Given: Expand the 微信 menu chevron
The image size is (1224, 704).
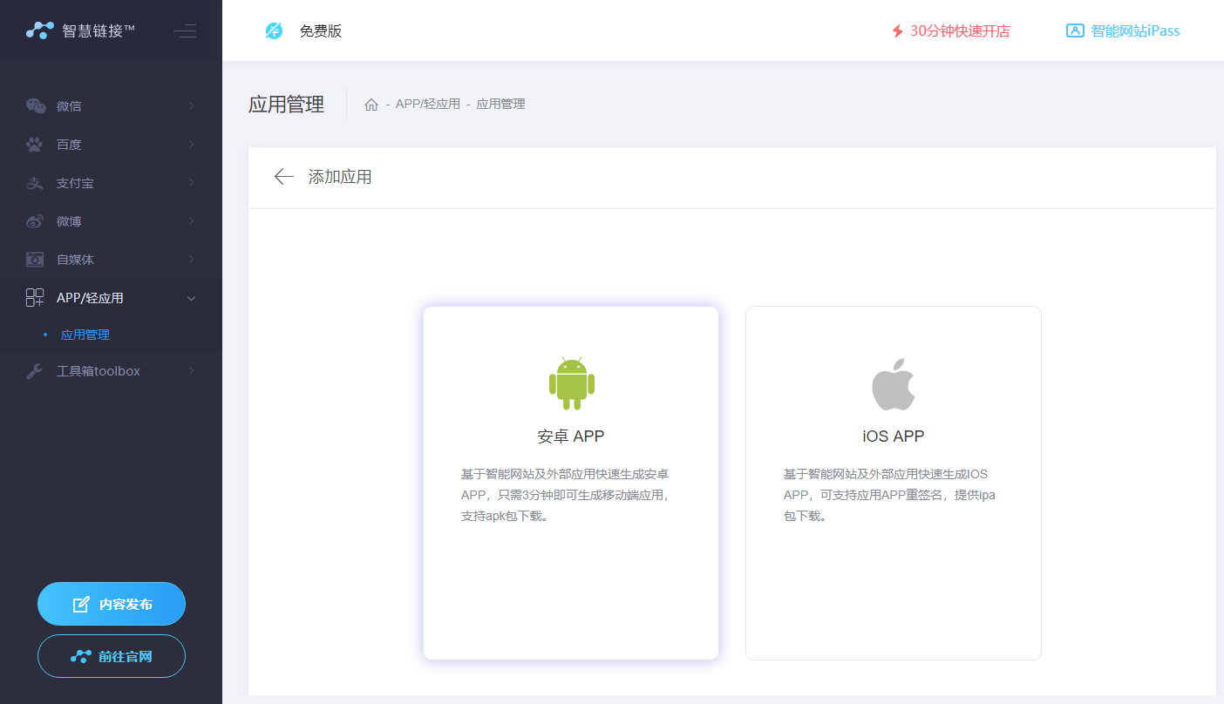Looking at the screenshot, I should point(191,106).
